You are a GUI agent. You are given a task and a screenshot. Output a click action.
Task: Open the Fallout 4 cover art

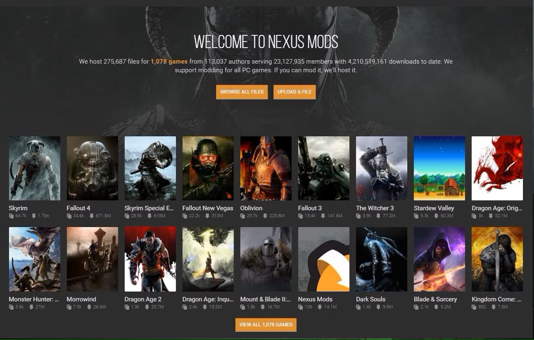92,168
